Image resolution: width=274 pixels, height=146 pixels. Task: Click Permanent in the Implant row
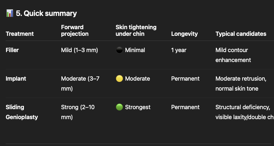pos(185,79)
